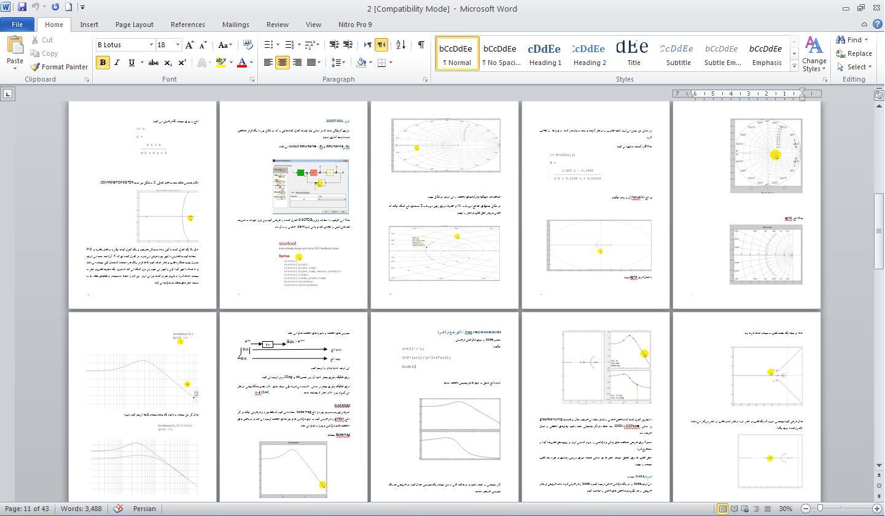Viewport: 885px width, 516px height.
Task: Switch to the Page Layout tab
Action: point(134,25)
